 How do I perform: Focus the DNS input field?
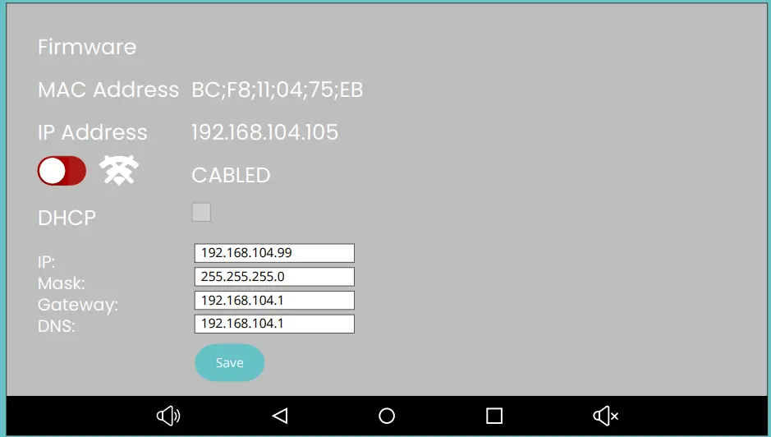coord(274,324)
